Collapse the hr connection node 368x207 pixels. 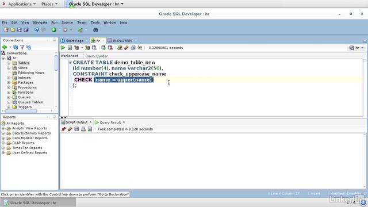[x=3, y=58]
